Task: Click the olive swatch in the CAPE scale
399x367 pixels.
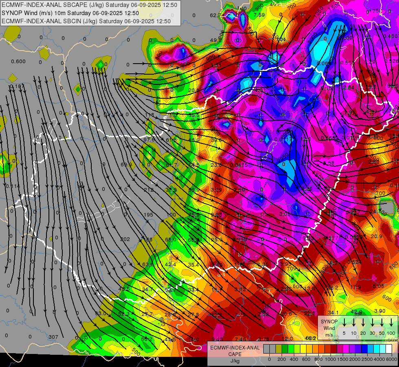Action: click(279, 349)
